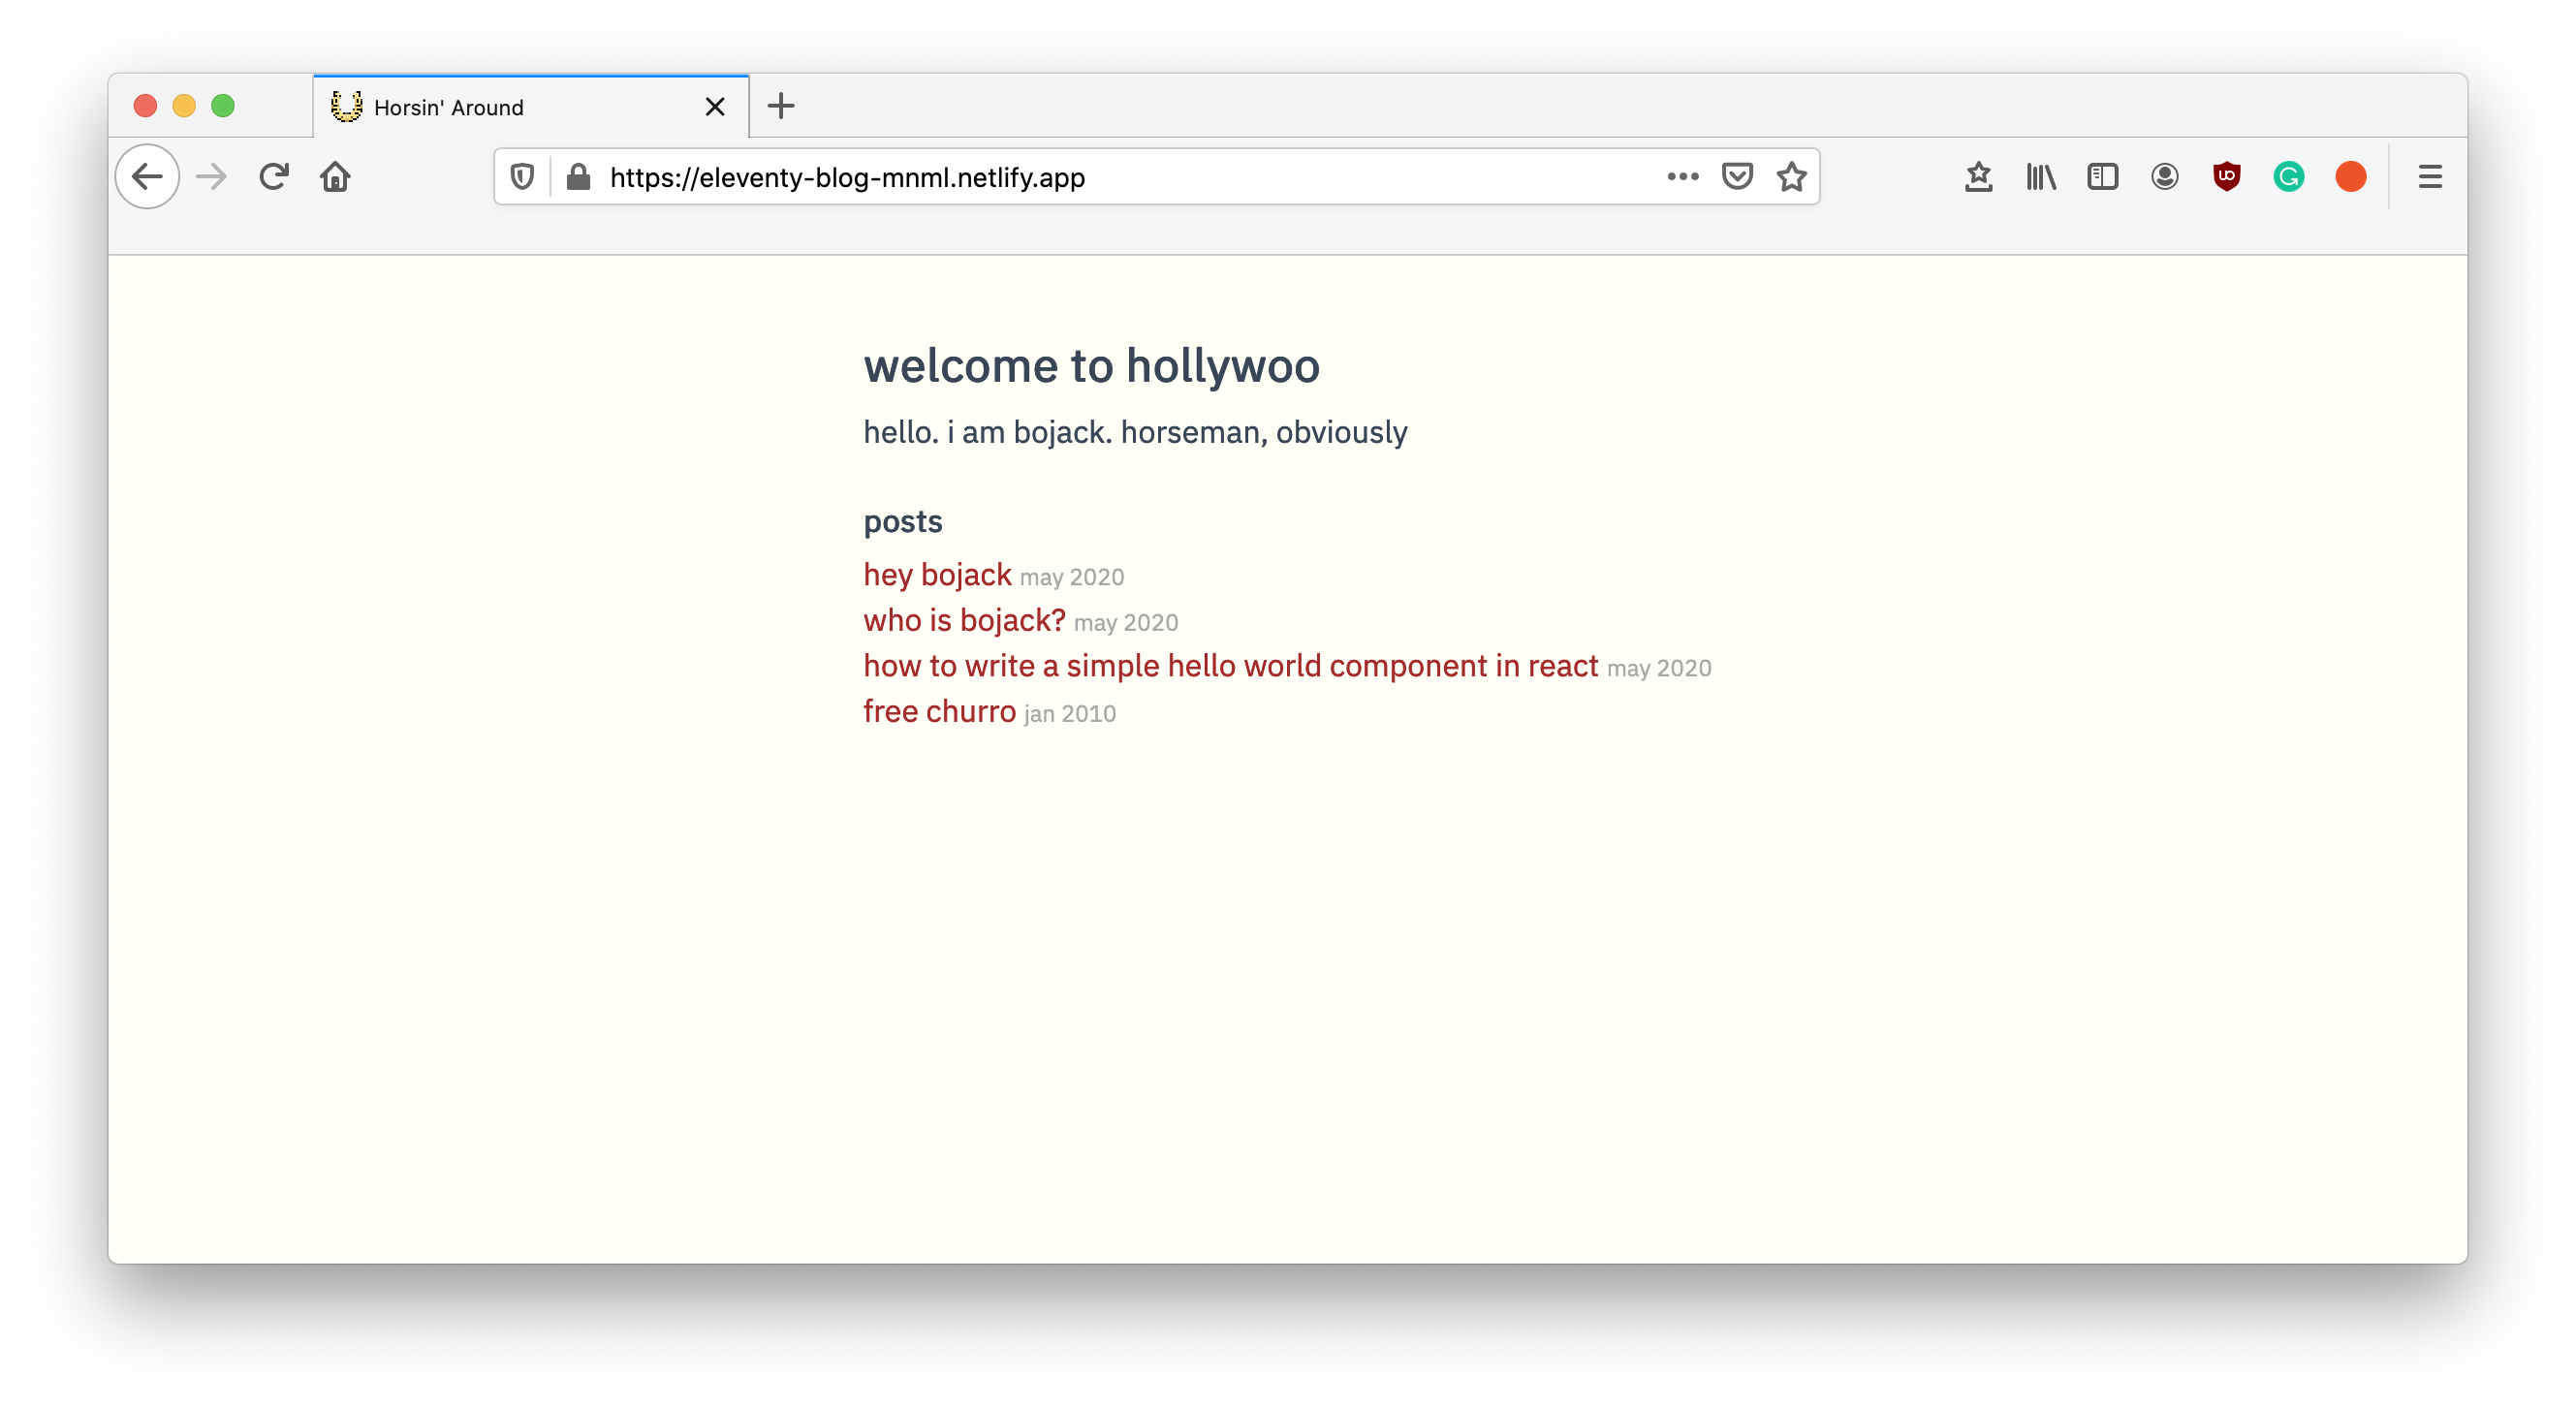Image resolution: width=2576 pixels, height=1407 pixels.
Task: Toggle the sidebar view
Action: (2102, 177)
